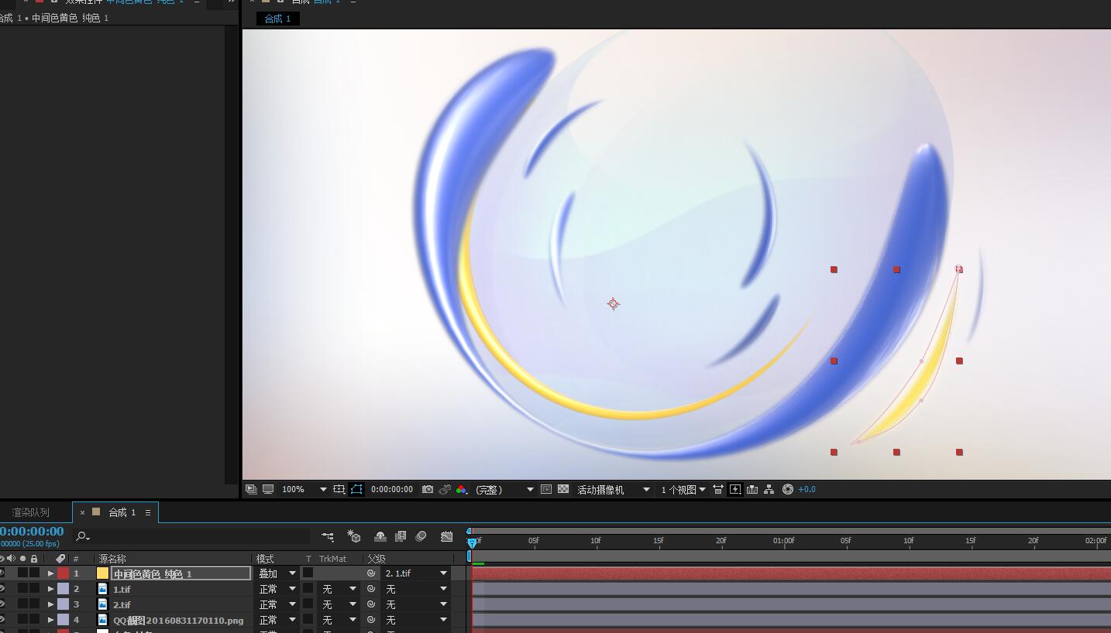
Task: Click the Draft 3D icon in timeline
Action: tap(354, 536)
